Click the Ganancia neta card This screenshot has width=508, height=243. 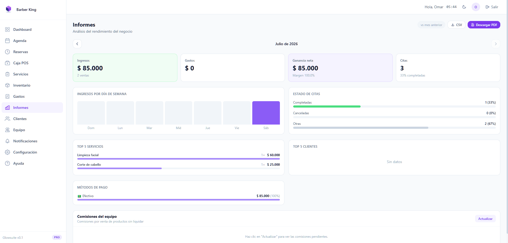(x=340, y=68)
